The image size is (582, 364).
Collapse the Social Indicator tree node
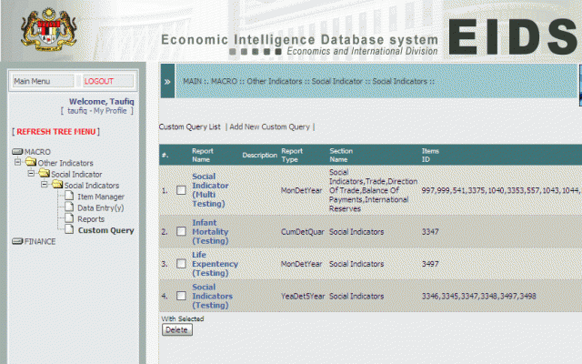pyautogui.click(x=31, y=173)
